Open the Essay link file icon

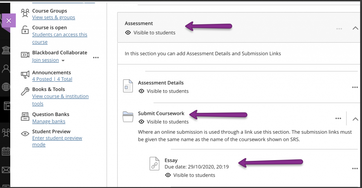pos(154,164)
